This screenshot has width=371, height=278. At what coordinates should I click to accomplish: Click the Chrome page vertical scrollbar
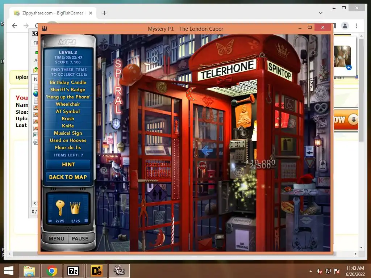click(x=361, y=90)
